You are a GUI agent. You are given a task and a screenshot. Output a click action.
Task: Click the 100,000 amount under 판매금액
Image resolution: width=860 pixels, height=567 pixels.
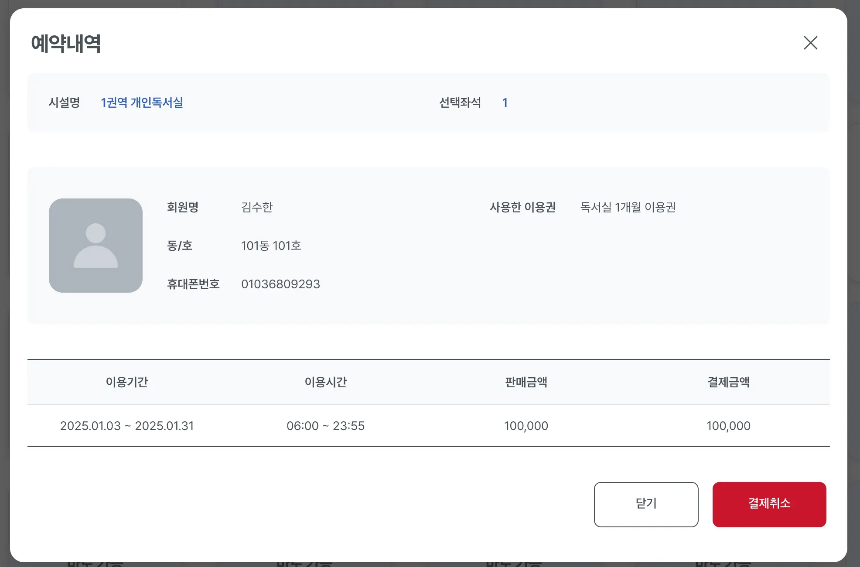point(526,426)
